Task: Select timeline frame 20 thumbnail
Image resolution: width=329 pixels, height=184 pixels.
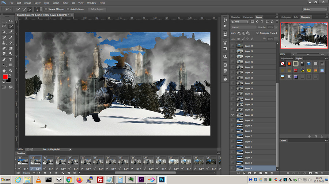Action: [148, 161]
